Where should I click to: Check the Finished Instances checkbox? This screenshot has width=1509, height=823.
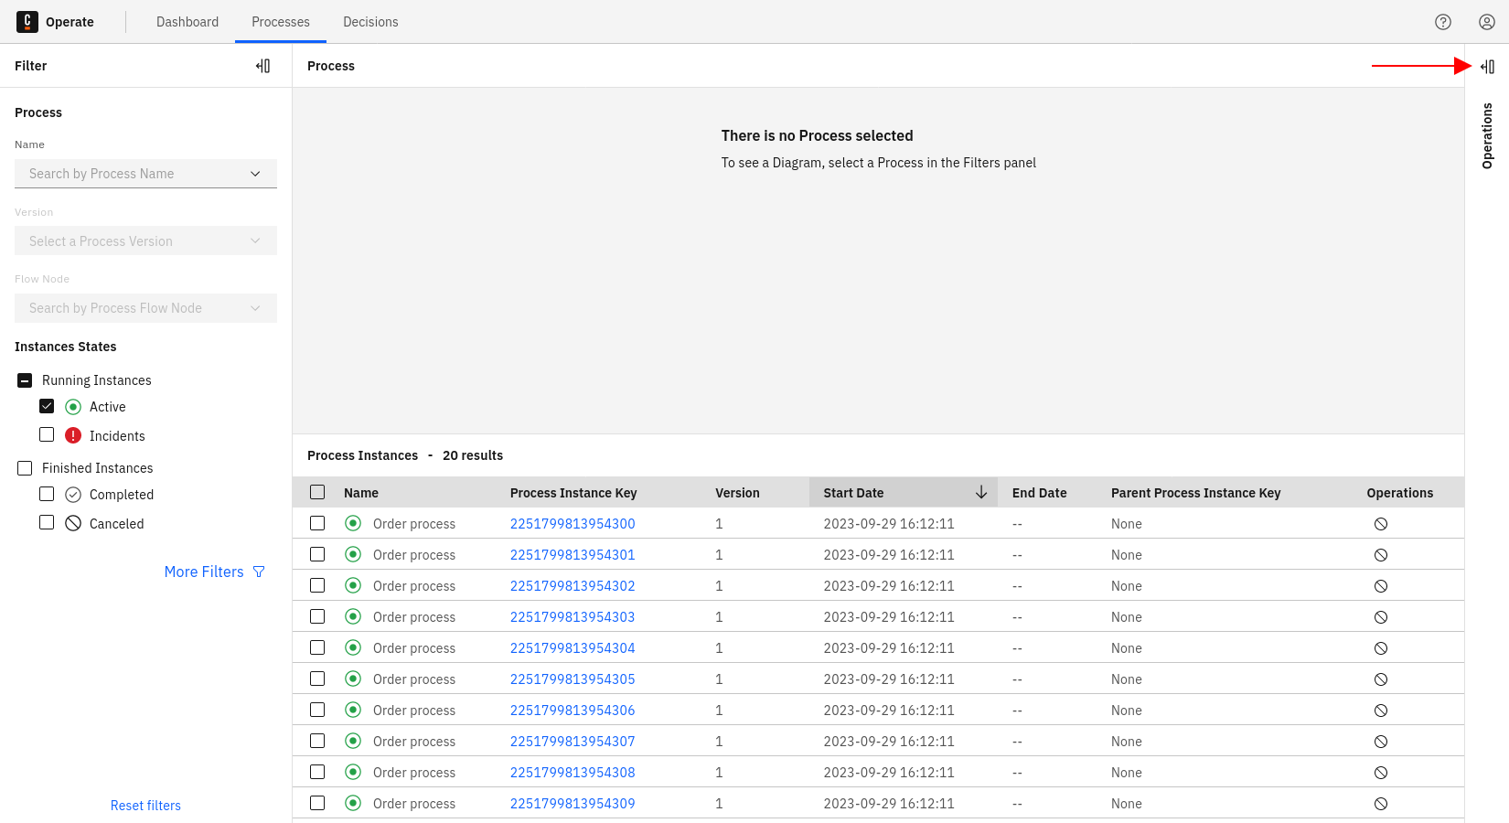tap(25, 467)
